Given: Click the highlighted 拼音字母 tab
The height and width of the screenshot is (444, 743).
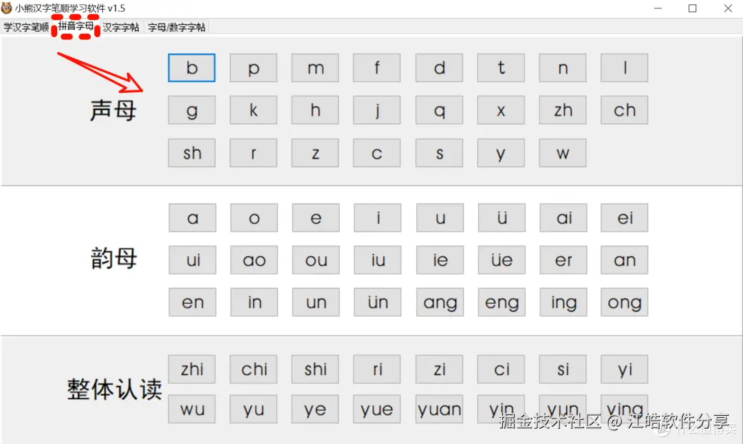Looking at the screenshot, I should pyautogui.click(x=76, y=28).
